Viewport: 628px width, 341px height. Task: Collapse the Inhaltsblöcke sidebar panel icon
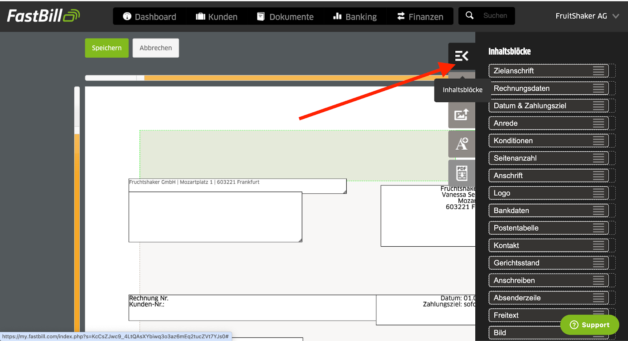coord(462,56)
